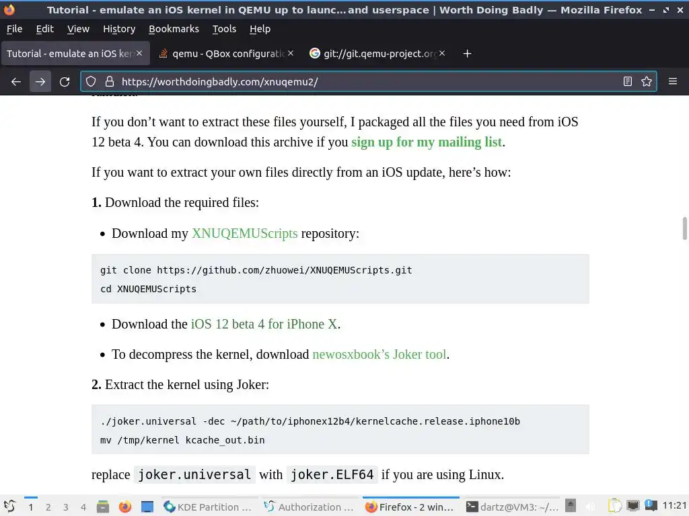Open network connection tray icon
Screen dimensions: 689x516
pos(632,506)
